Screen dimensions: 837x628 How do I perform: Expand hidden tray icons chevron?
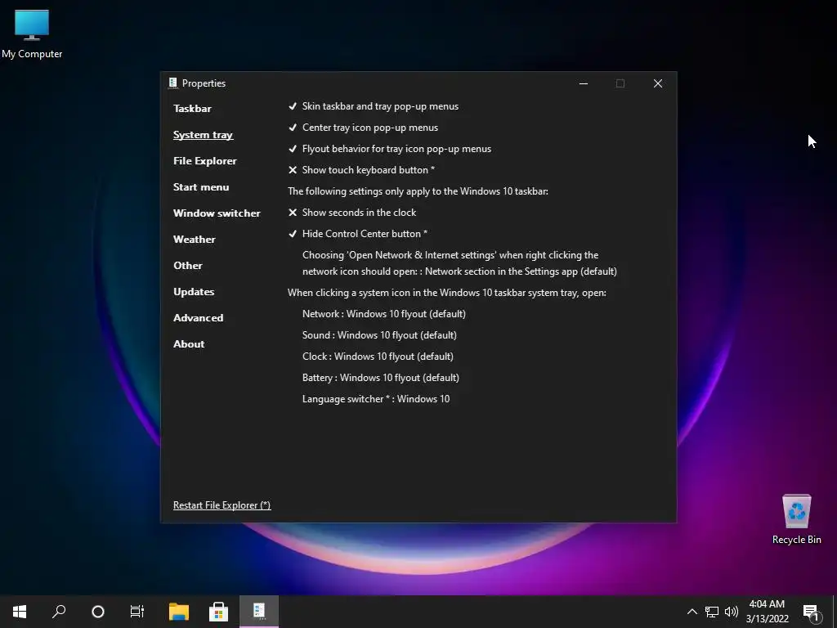(692, 612)
